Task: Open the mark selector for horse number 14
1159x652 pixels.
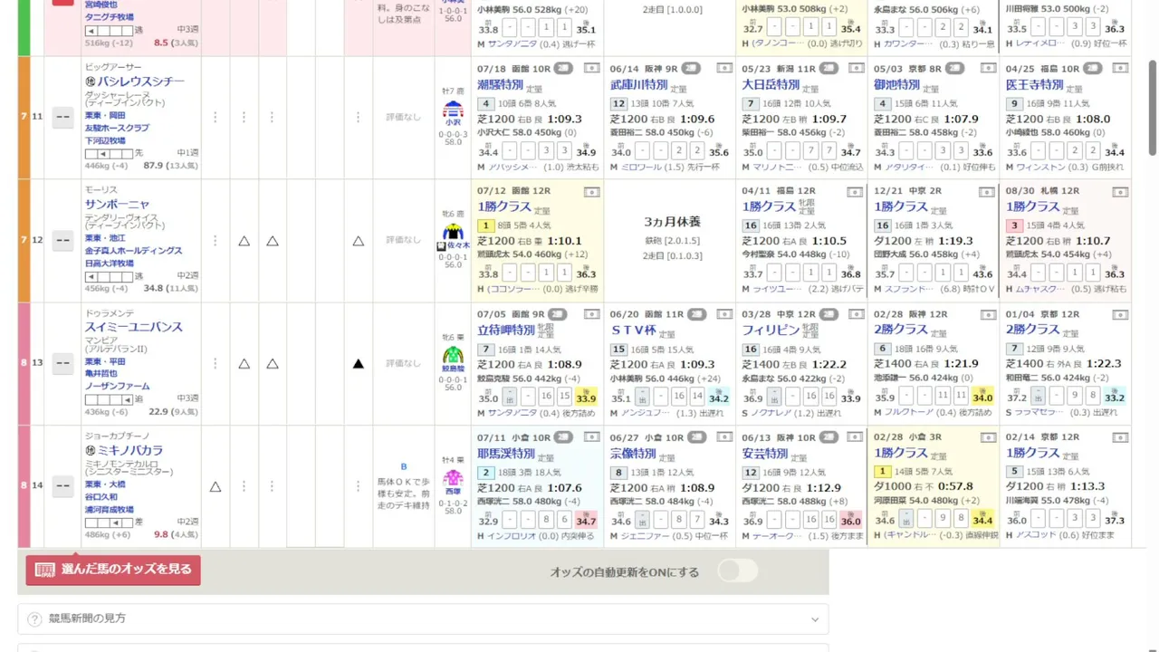Action: [x=62, y=486]
